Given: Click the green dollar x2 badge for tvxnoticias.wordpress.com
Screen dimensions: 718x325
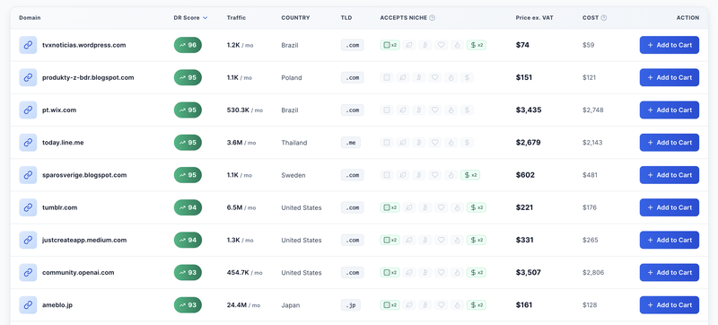Looking at the screenshot, I should point(477,45).
